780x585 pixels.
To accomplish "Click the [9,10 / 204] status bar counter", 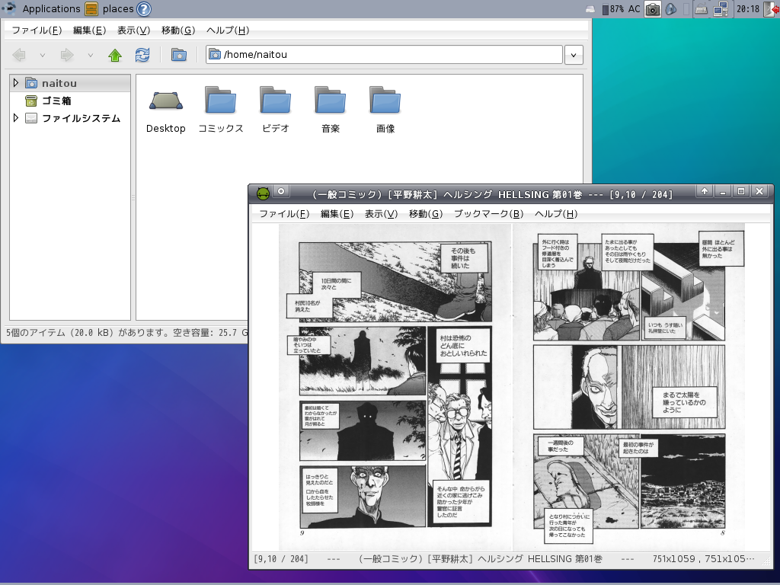I will (x=281, y=559).
